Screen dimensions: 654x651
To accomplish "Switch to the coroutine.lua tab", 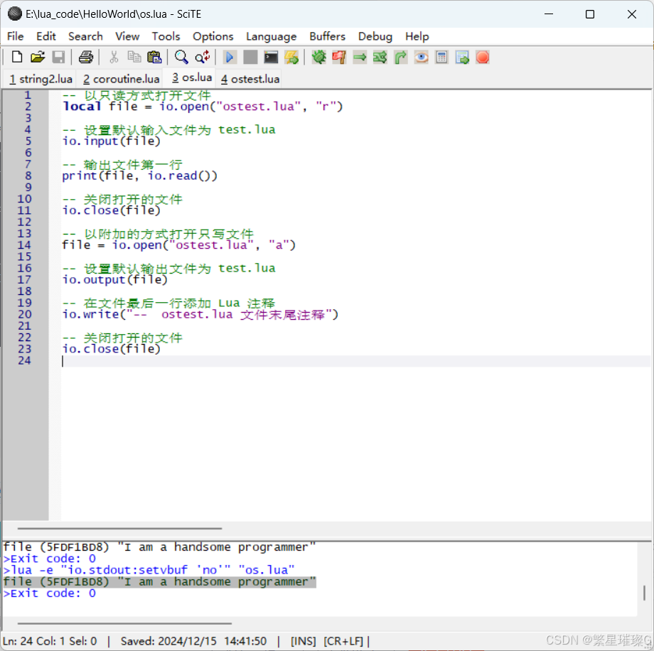I will tap(120, 78).
